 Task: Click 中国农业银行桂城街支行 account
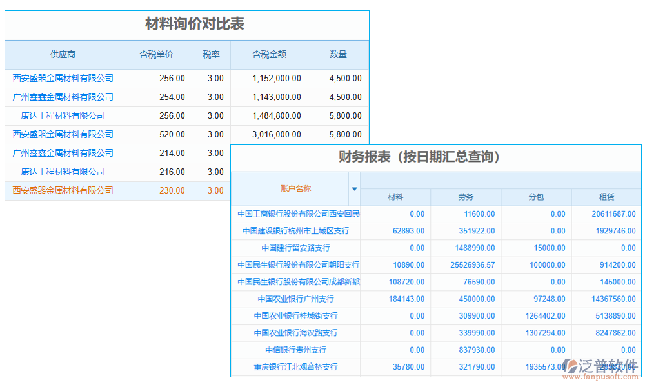point(295,315)
